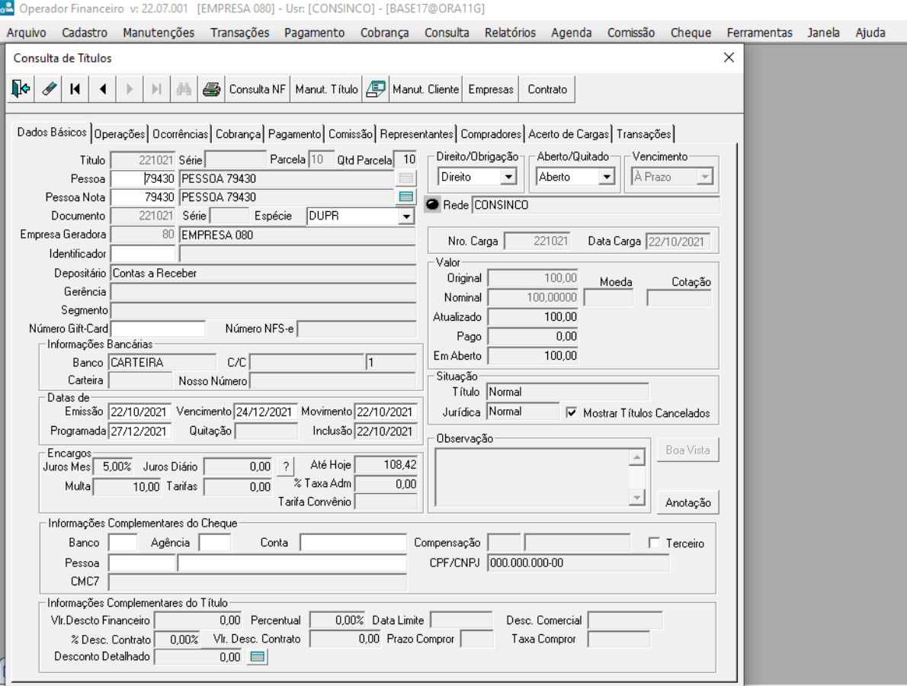This screenshot has height=686, width=907.
Task: Go to first record arrow icon
Action: pyautogui.click(x=75, y=89)
